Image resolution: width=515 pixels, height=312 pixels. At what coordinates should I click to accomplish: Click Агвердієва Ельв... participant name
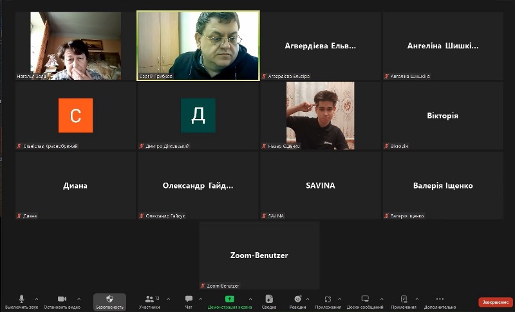coord(320,46)
